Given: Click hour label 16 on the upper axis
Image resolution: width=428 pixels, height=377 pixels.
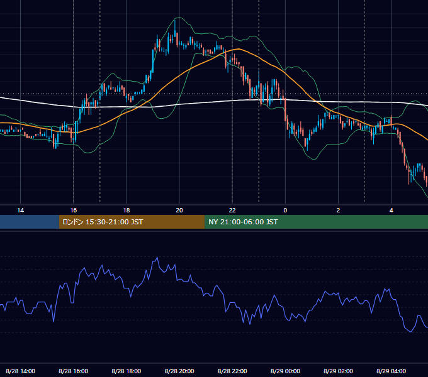Looking at the screenshot, I should [x=74, y=210].
